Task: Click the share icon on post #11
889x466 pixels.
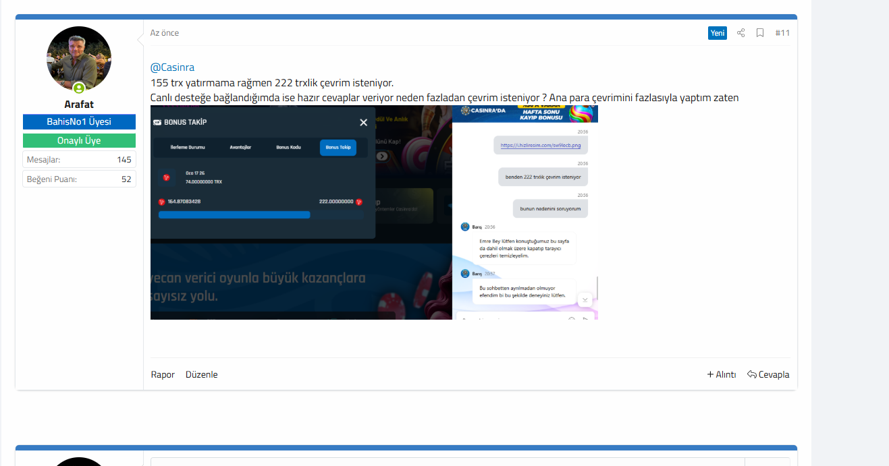Action: pos(740,33)
